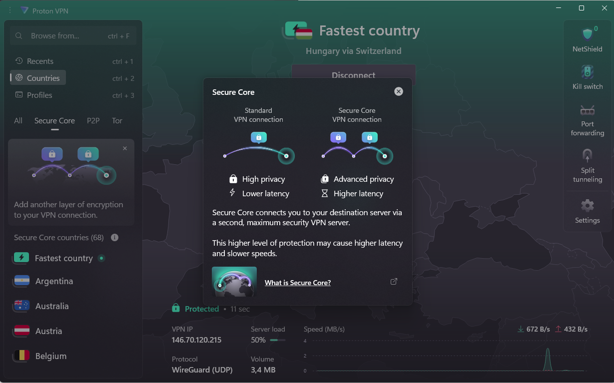Click the Disconnect button
Screen dimensions: 614x383
[354, 75]
